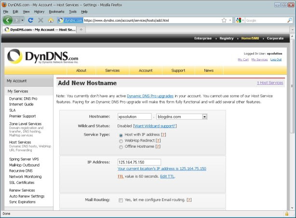Click your current location's IP address link

(162, 168)
